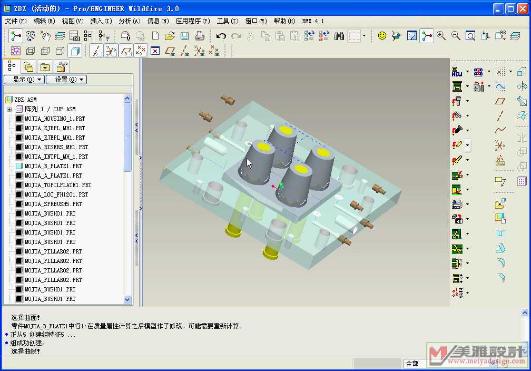Open the 视图(V) menu
The image size is (531, 371).
73,21
